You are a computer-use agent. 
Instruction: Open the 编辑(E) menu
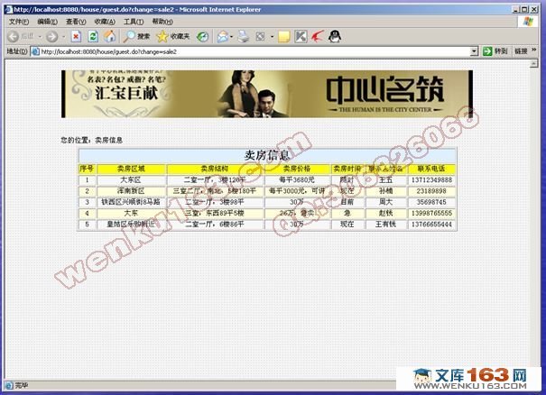point(47,22)
